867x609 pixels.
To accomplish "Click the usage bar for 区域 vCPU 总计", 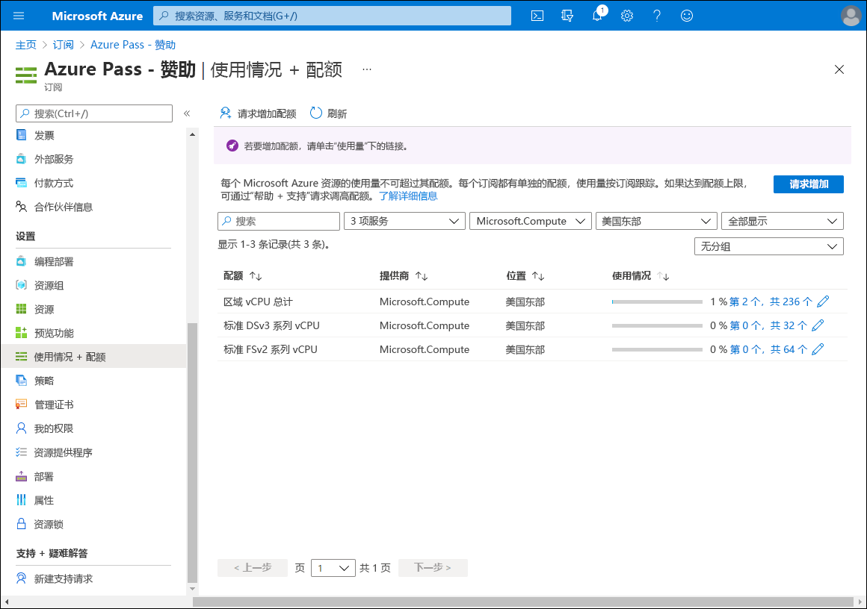I will click(657, 302).
